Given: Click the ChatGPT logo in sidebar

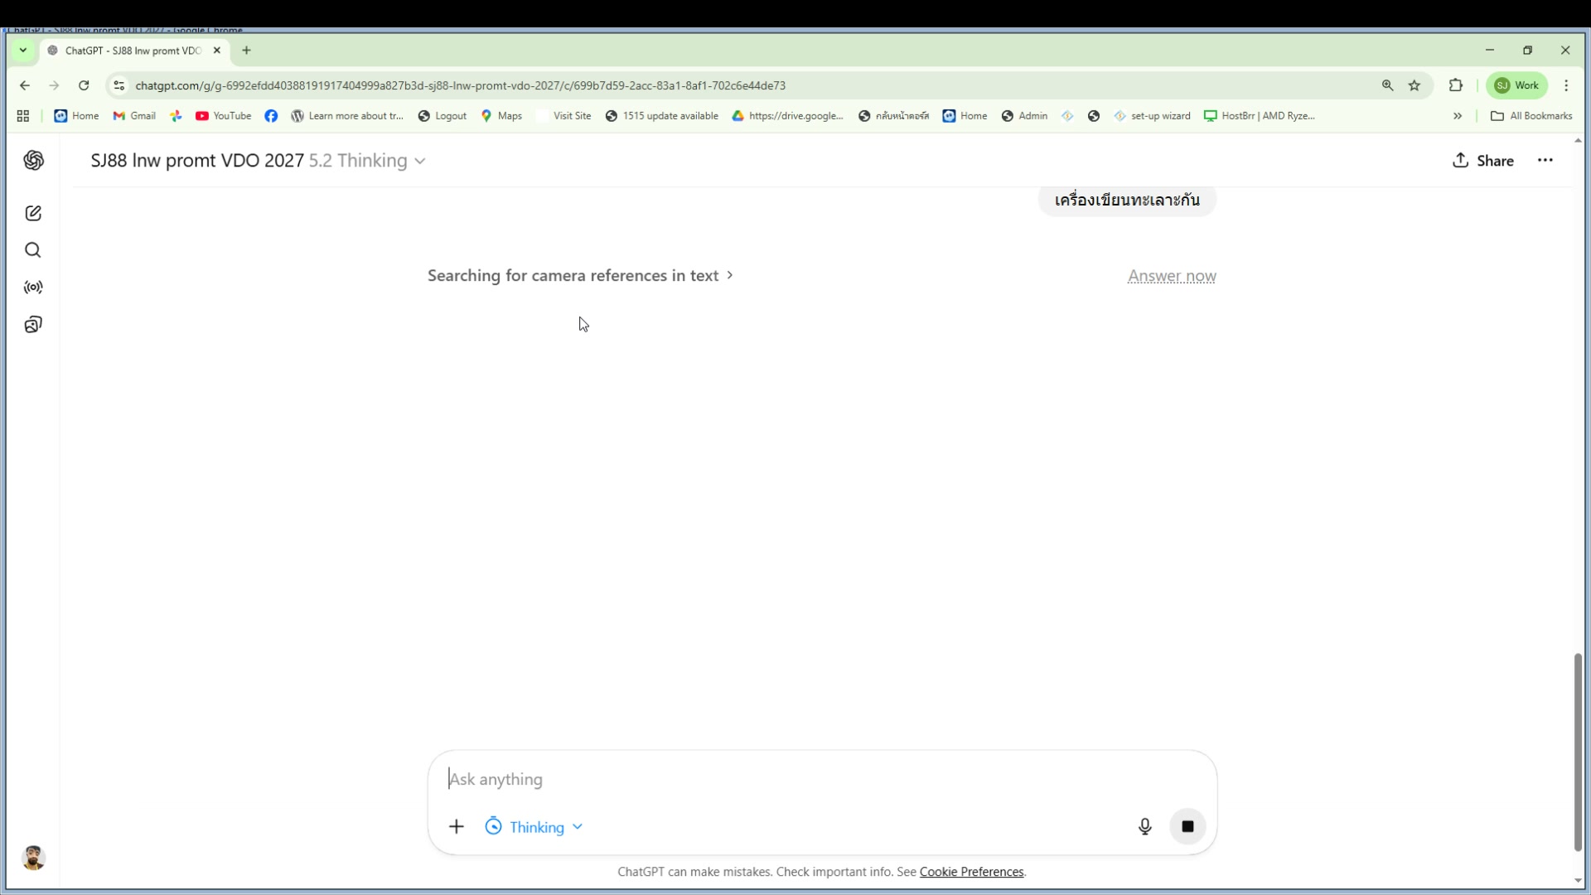Looking at the screenshot, I should (x=33, y=160).
